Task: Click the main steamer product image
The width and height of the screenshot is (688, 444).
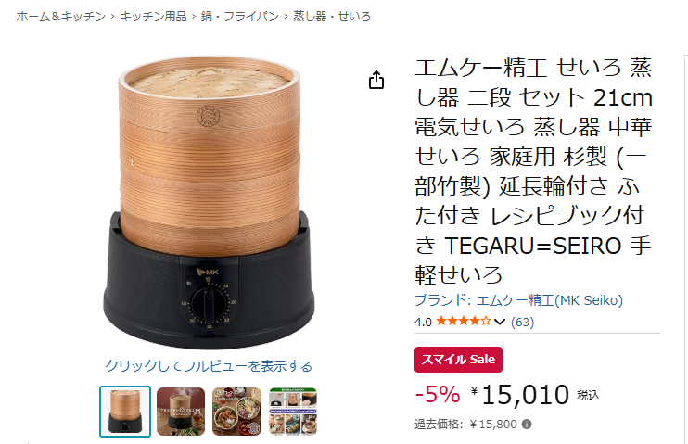Action: coord(209,202)
